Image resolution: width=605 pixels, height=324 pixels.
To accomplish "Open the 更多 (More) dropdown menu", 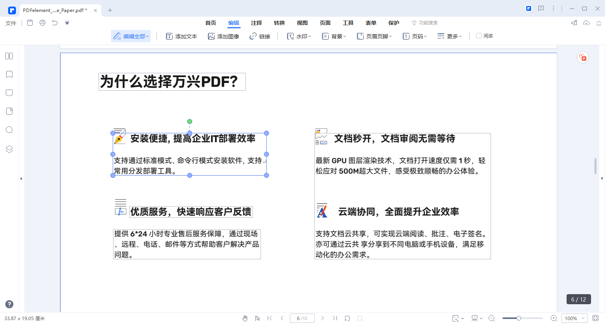I will pos(449,36).
